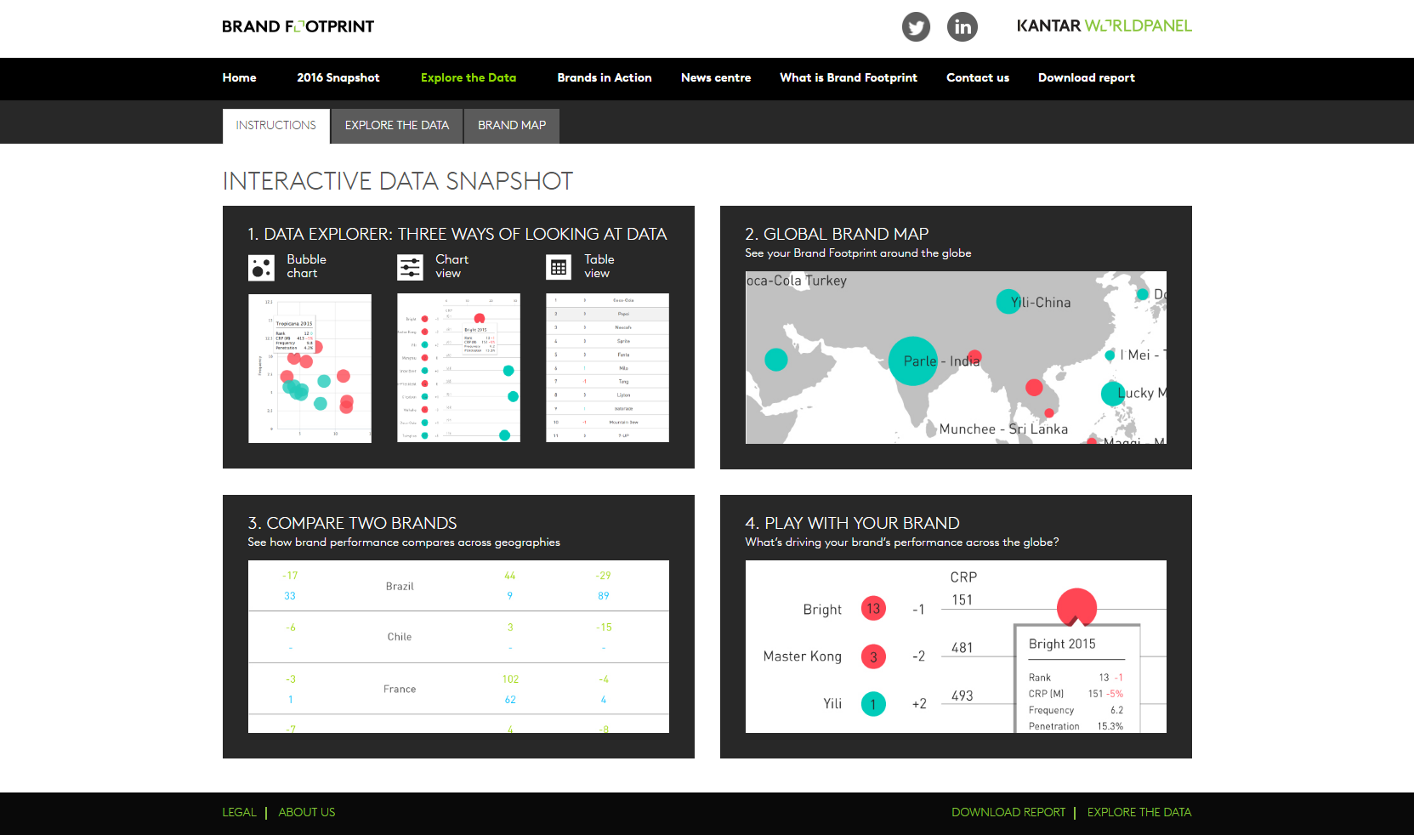This screenshot has height=835, width=1414.
Task: Click the '4. PLAY WITH YOUR BRAND' heading
Action: point(852,523)
